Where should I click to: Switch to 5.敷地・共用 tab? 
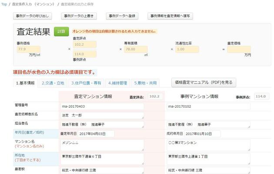point(145,83)
